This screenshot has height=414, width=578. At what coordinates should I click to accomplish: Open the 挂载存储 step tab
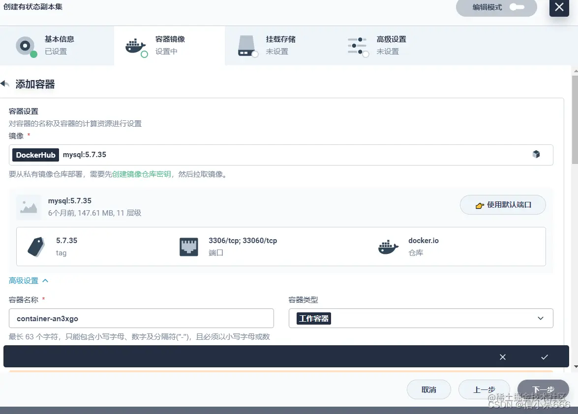pos(280,46)
